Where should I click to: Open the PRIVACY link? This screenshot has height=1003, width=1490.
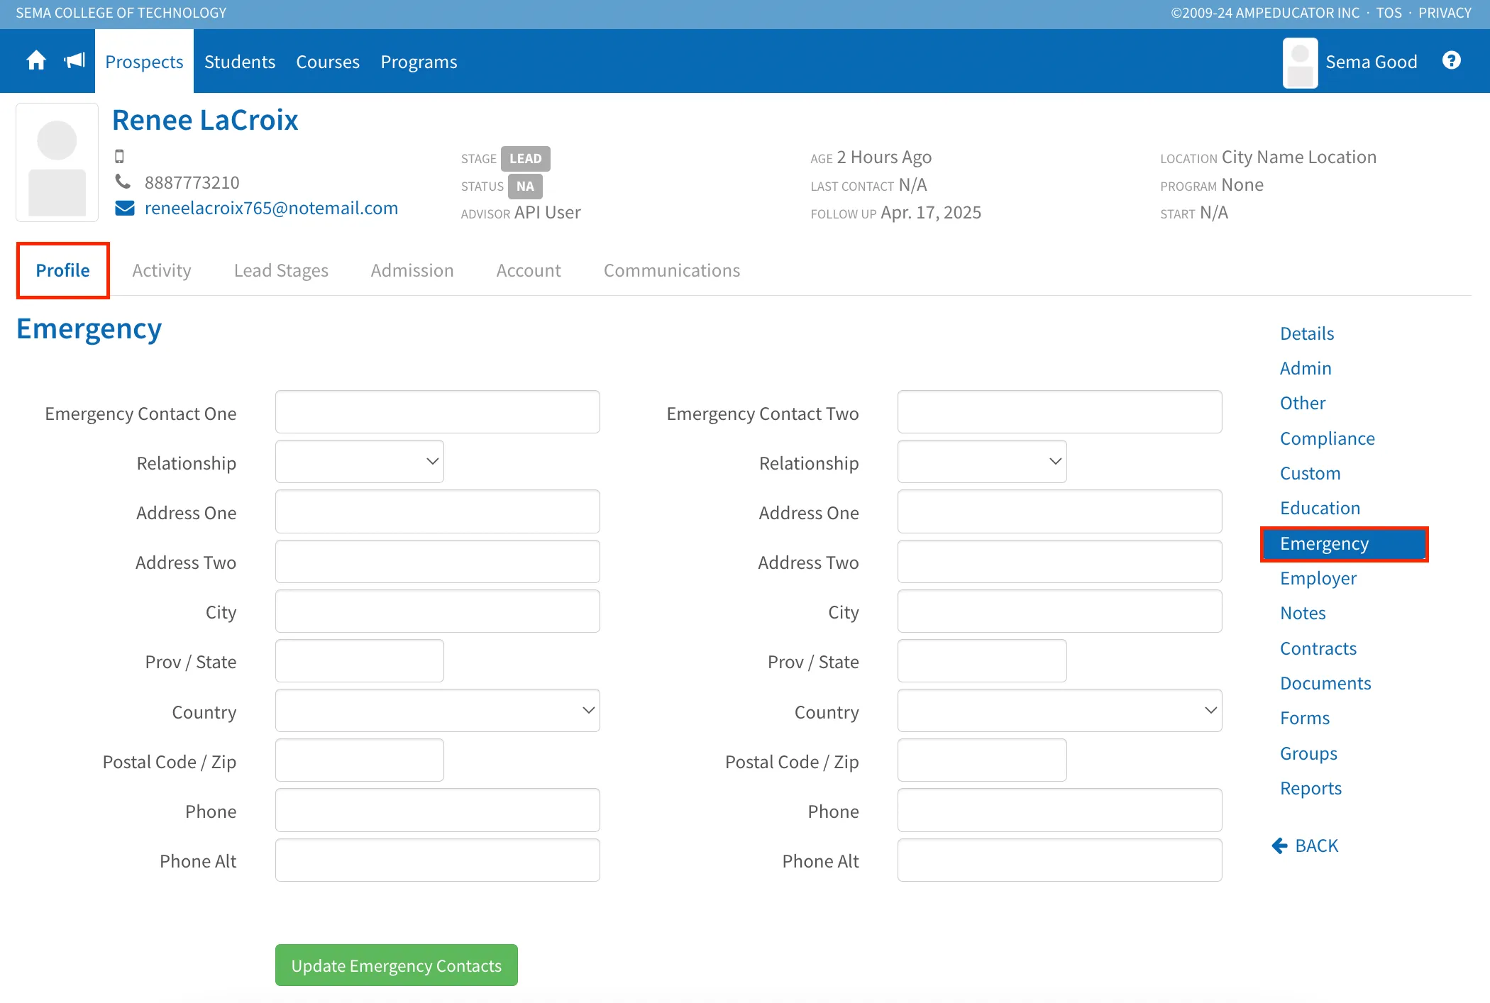coord(1445,13)
